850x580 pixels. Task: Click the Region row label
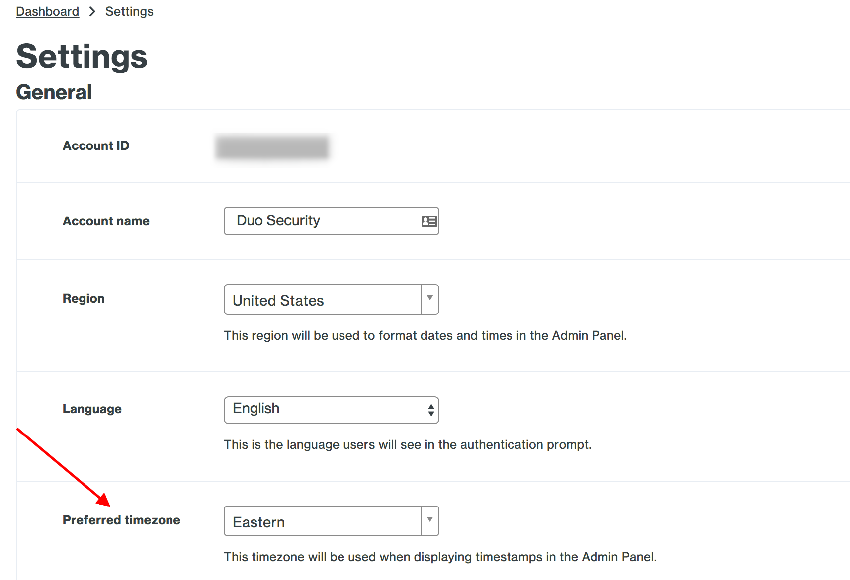click(x=84, y=298)
